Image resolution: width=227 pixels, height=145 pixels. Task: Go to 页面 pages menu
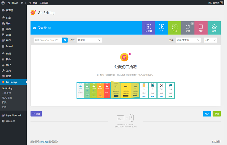coord(13,29)
